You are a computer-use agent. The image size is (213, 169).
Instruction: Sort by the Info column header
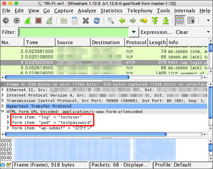pyautogui.click(x=187, y=43)
